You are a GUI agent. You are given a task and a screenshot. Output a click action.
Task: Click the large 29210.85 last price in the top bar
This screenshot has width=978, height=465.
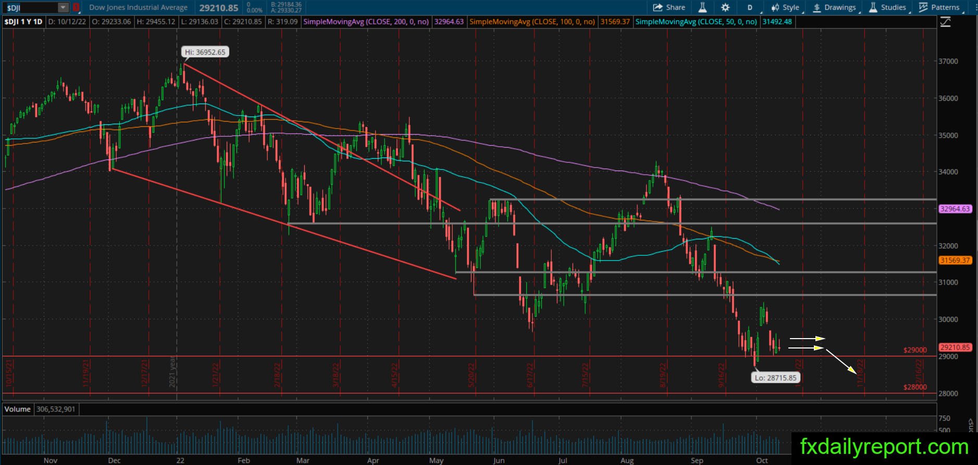pyautogui.click(x=219, y=8)
